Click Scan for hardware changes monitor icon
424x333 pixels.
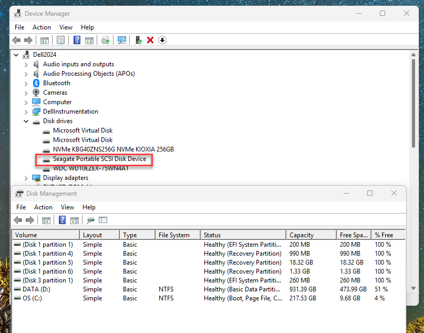click(122, 41)
